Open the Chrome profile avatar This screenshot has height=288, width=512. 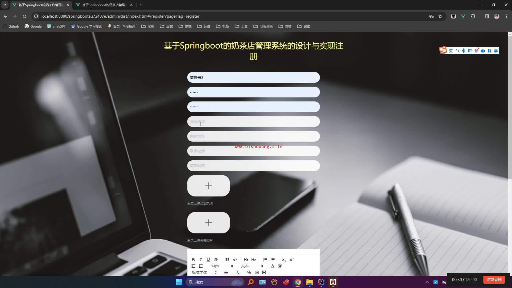point(497,16)
